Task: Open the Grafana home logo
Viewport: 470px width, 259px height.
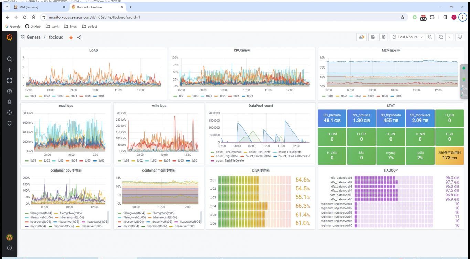Action: tap(9, 37)
